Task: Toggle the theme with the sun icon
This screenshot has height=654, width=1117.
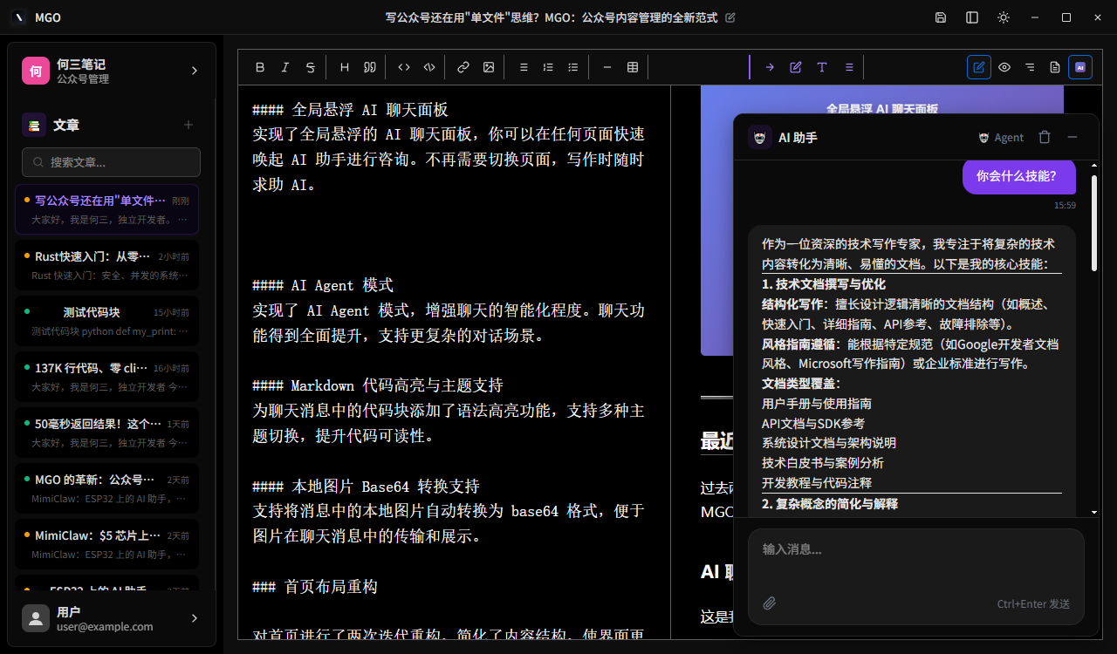Action: click(x=1004, y=17)
